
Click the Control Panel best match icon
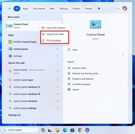(x=10, y=26)
